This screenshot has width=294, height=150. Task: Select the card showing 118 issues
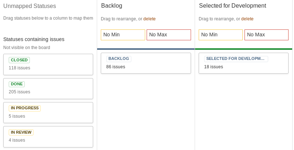(48, 64)
